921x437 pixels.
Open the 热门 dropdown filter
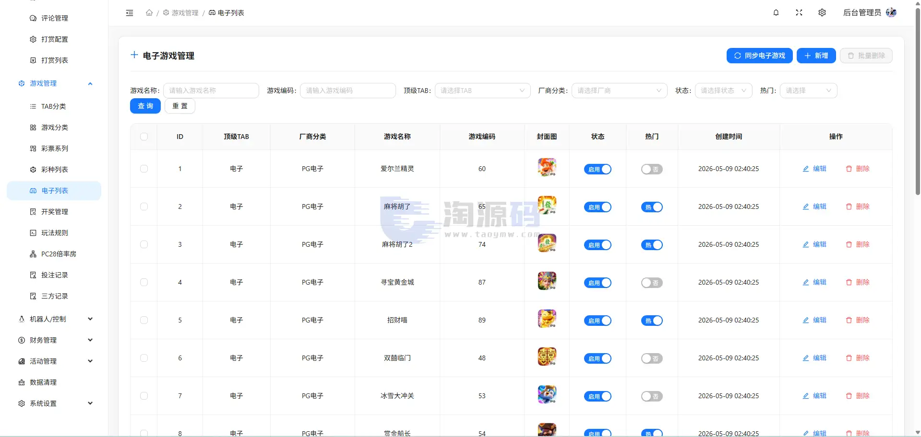[808, 91]
